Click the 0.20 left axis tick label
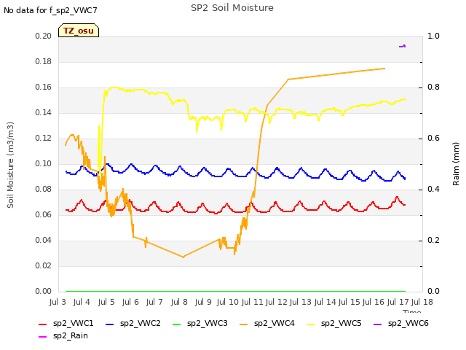 coord(44,36)
